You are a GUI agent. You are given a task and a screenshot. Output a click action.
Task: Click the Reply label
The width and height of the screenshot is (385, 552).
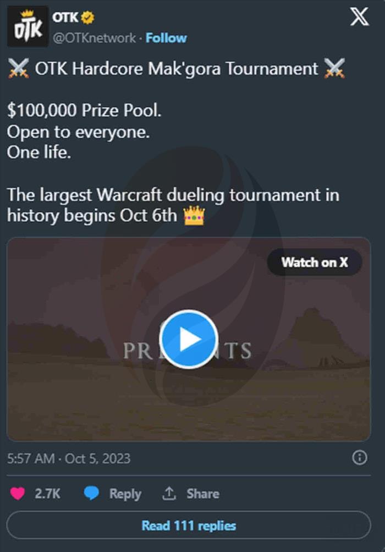click(125, 494)
